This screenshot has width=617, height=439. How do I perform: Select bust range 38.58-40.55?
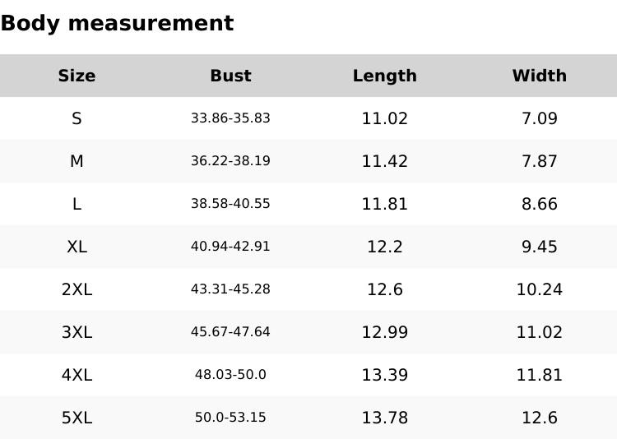(x=230, y=204)
